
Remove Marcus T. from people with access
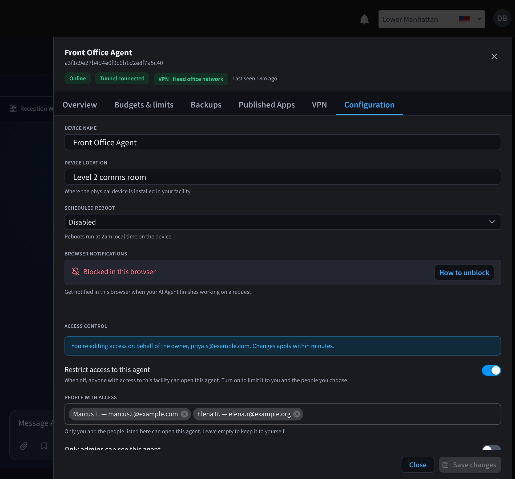click(x=184, y=414)
